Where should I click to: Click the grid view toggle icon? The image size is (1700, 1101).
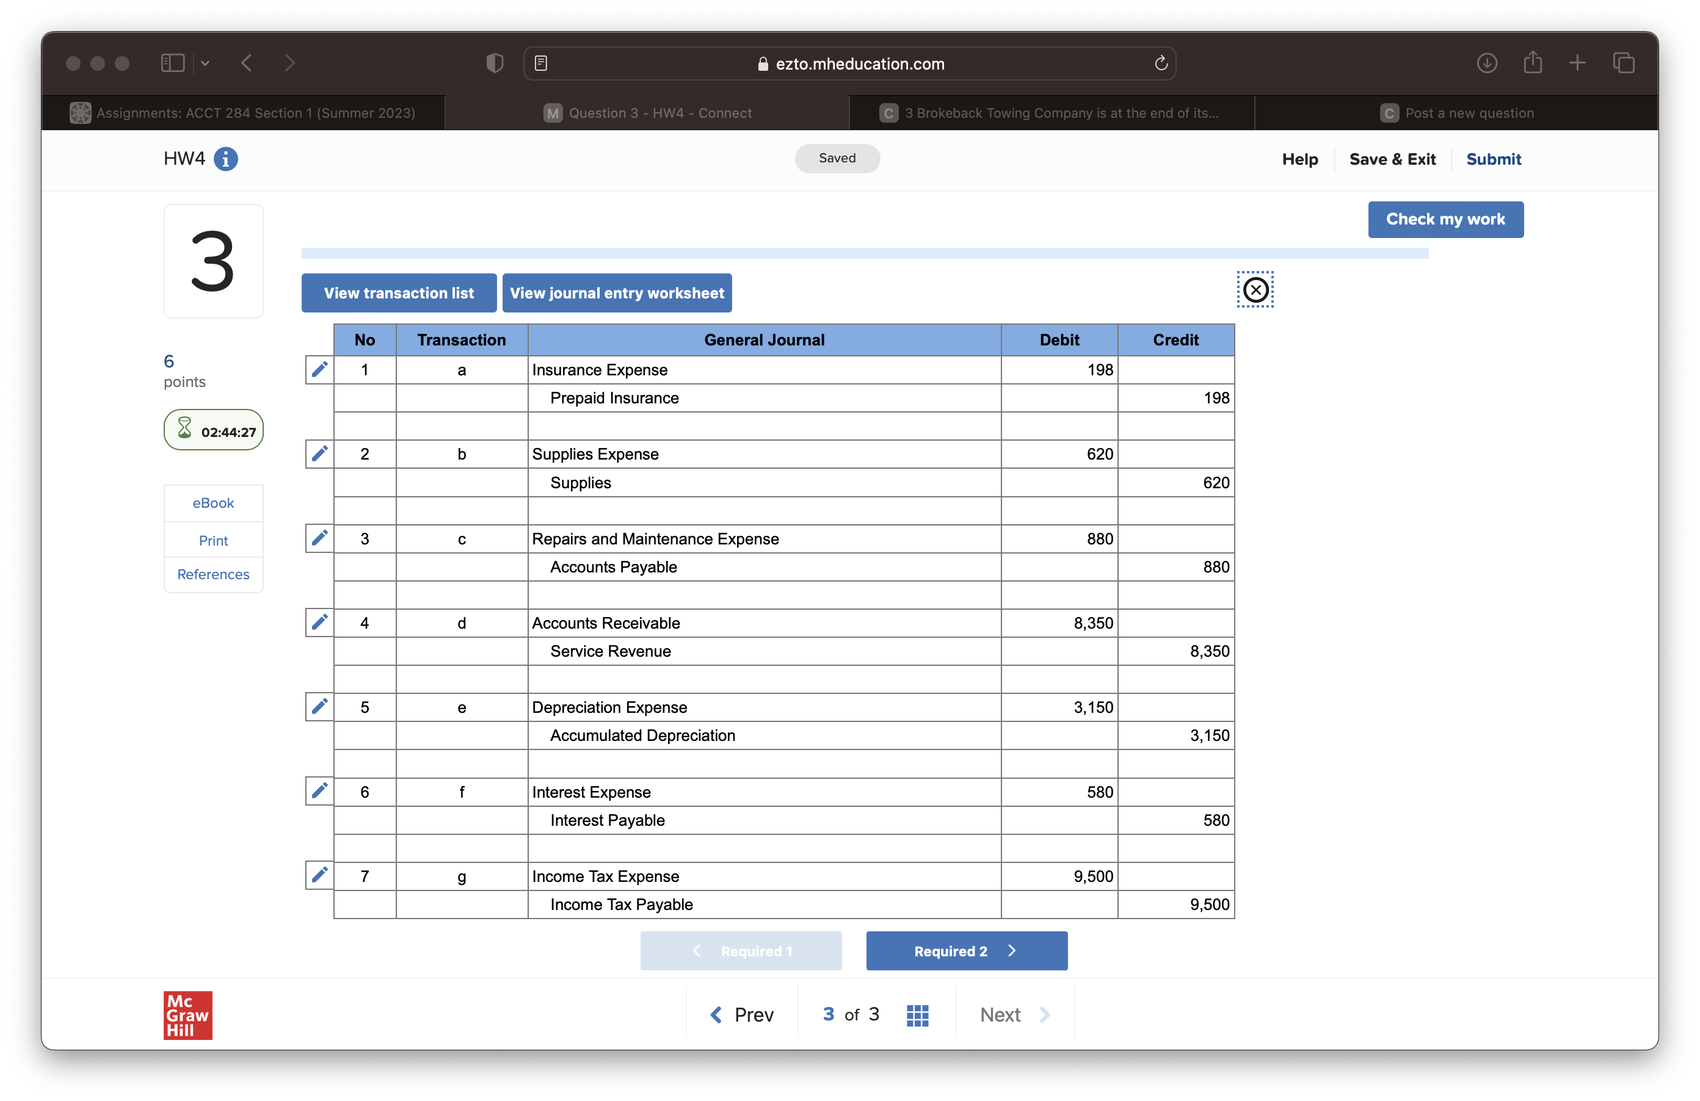point(918,1014)
